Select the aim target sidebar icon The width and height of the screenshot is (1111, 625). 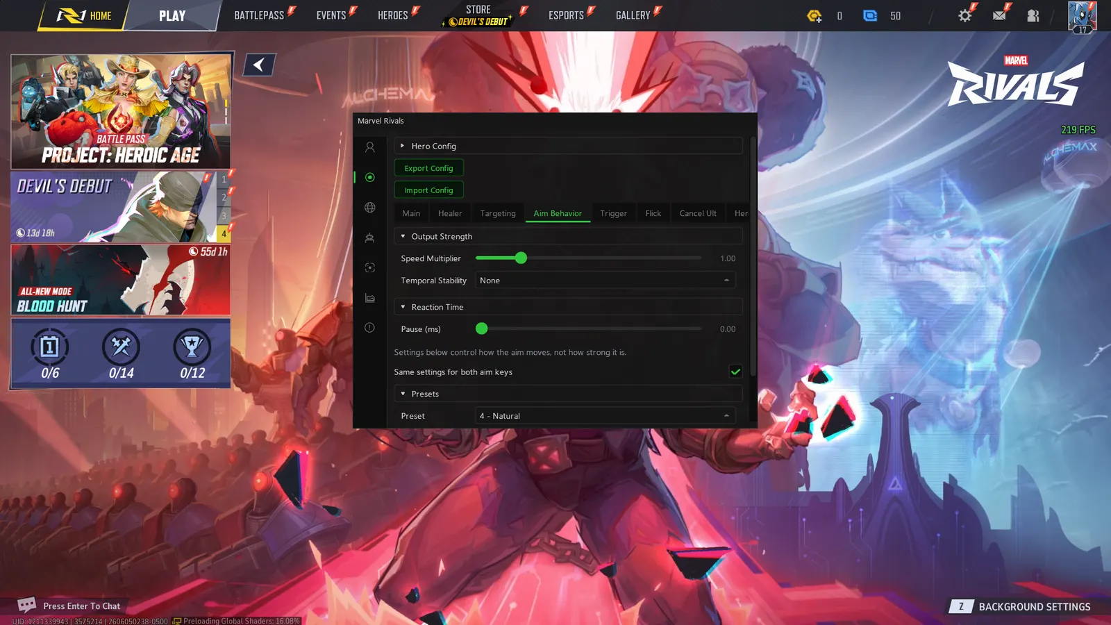tap(369, 177)
